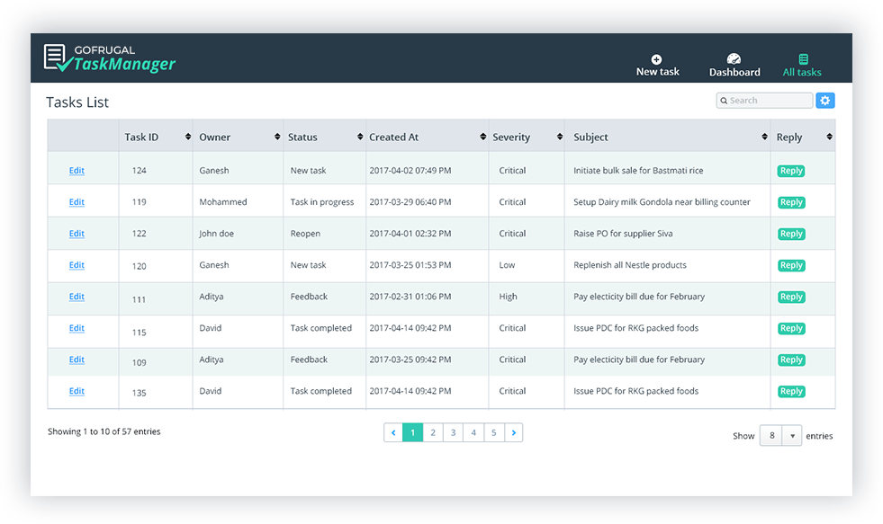Jump to page 5 in pagination
The width and height of the screenshot is (883, 524).
(x=493, y=433)
